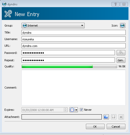
Task: Click into the Repeat password field
Action: coord(68,60)
